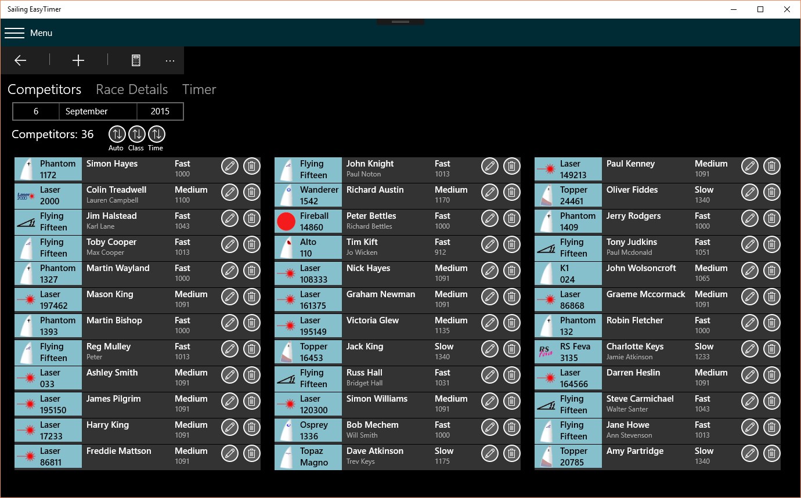Remove Charlotte Keys with the trash icon

tap(771, 349)
